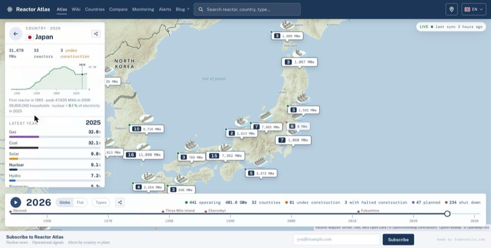The image size is (491, 248).
Task: Click the magnifier icon in the search bar
Action: click(x=201, y=9)
